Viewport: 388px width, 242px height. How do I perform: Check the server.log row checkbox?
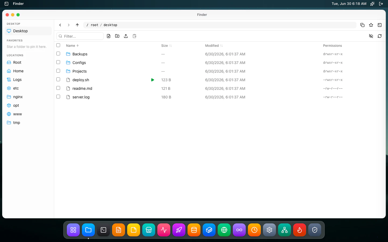tap(58, 97)
